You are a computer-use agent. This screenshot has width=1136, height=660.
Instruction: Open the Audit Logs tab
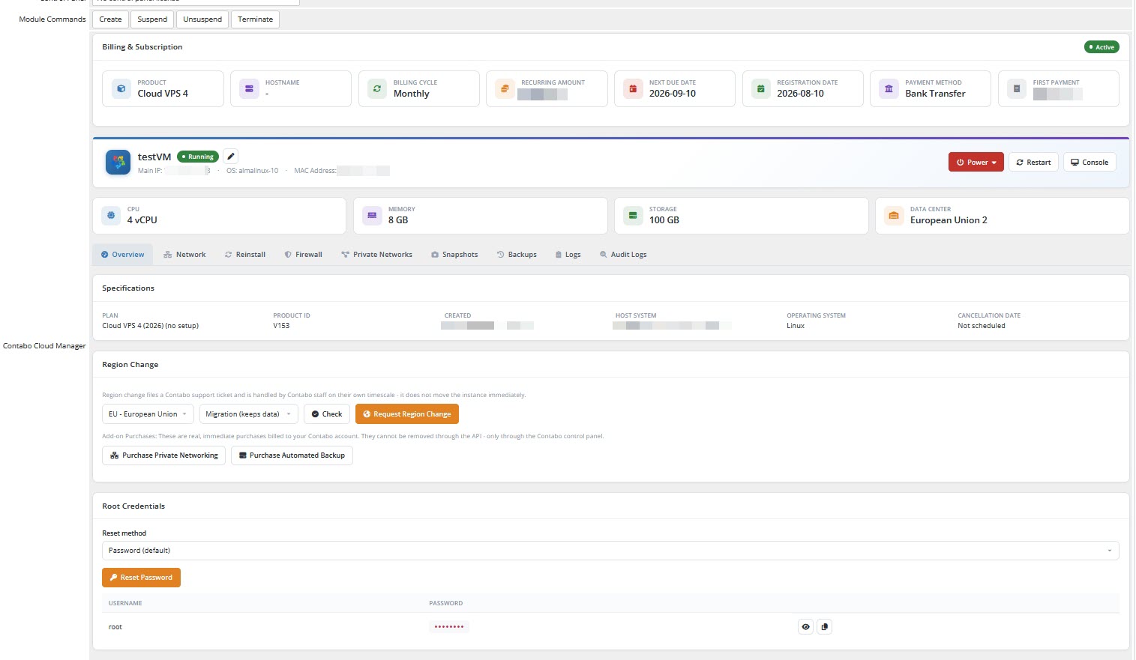623,255
